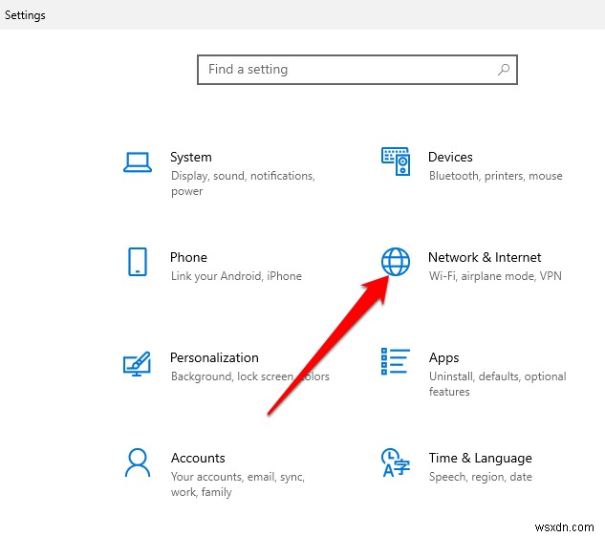Click the Accounts person icon

[138, 462]
